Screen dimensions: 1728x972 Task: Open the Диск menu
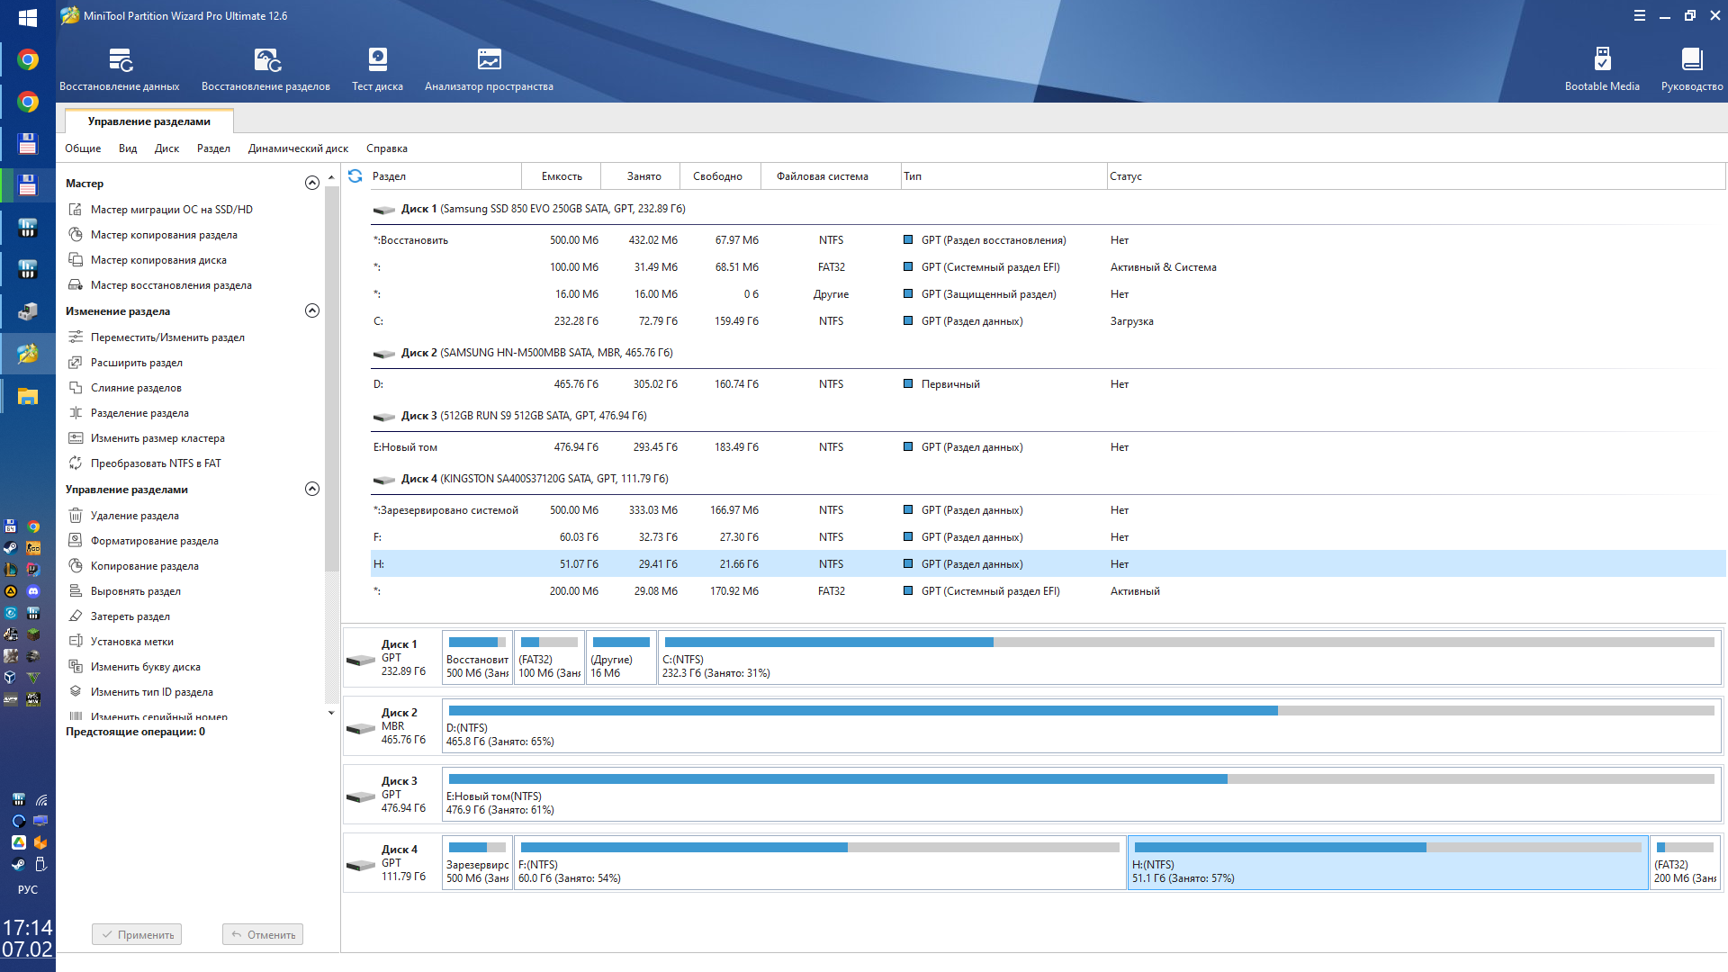(166, 148)
